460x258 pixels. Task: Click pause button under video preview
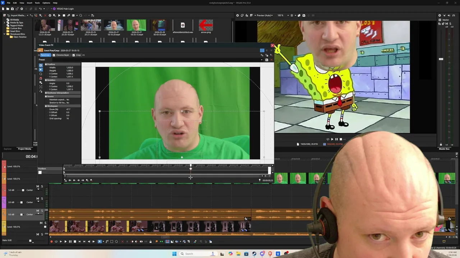[x=336, y=139]
